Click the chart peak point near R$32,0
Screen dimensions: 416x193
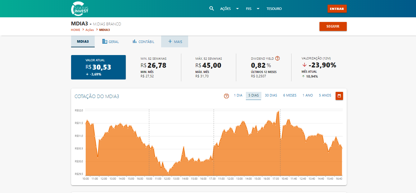278,112
